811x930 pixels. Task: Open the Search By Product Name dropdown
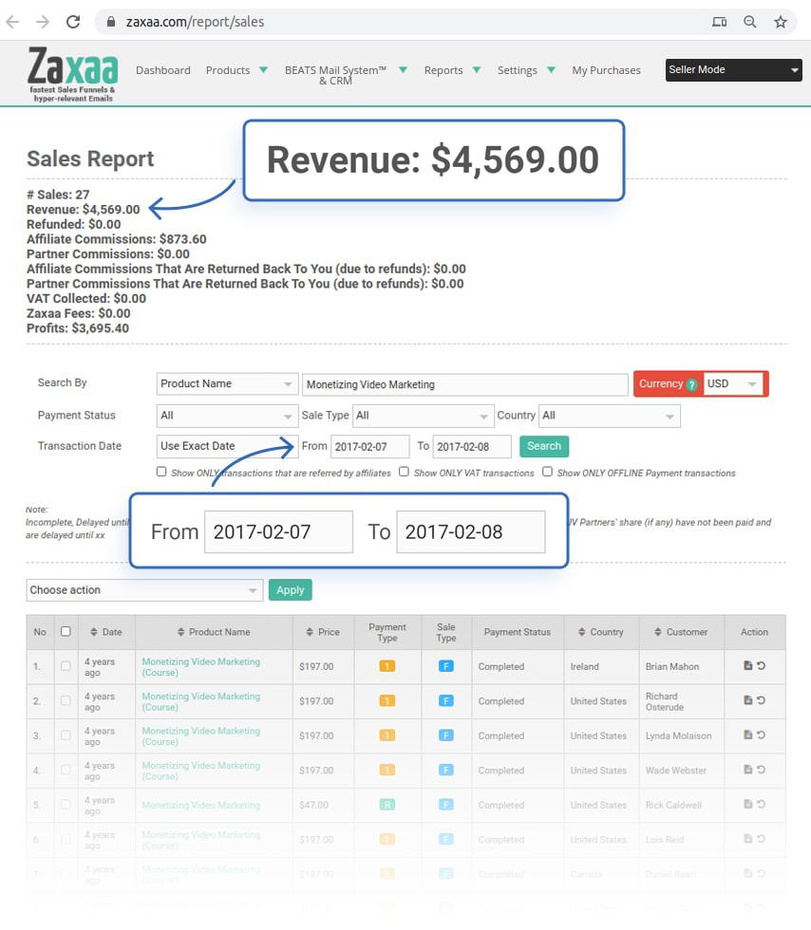tap(227, 384)
